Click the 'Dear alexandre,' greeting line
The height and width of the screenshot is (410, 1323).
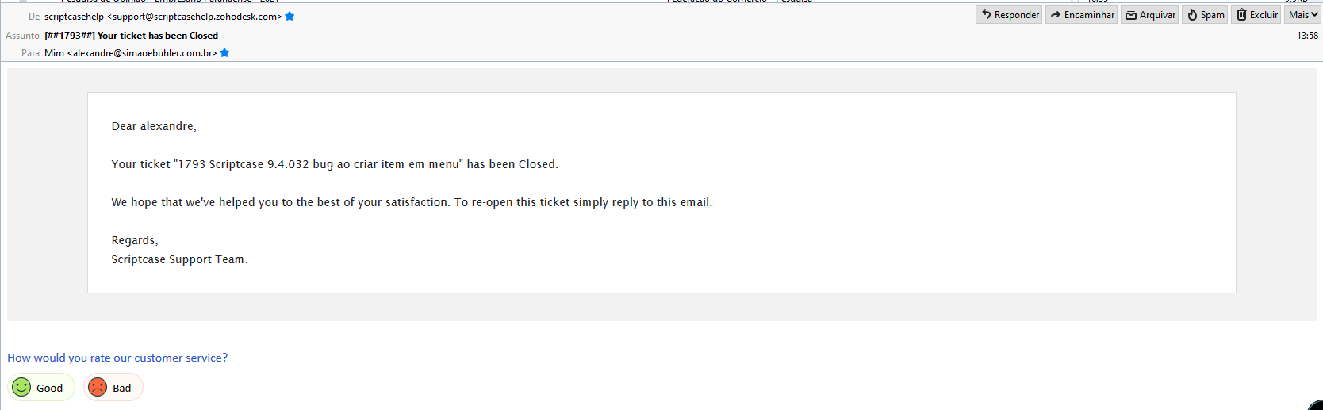(154, 126)
